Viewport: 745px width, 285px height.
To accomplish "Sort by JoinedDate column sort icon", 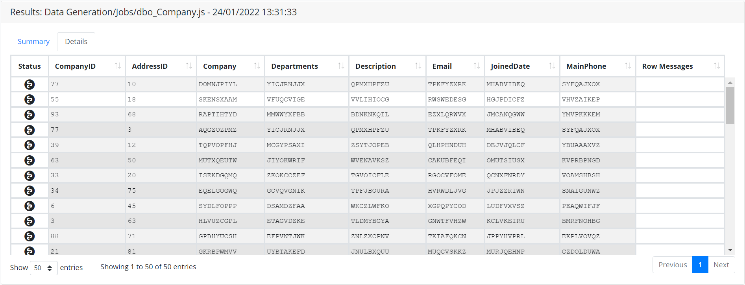I will coord(552,66).
